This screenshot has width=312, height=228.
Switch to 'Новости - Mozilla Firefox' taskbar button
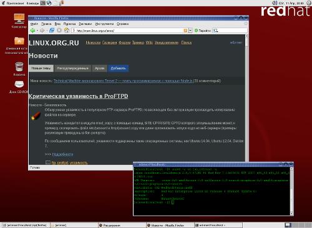(x=170, y=225)
